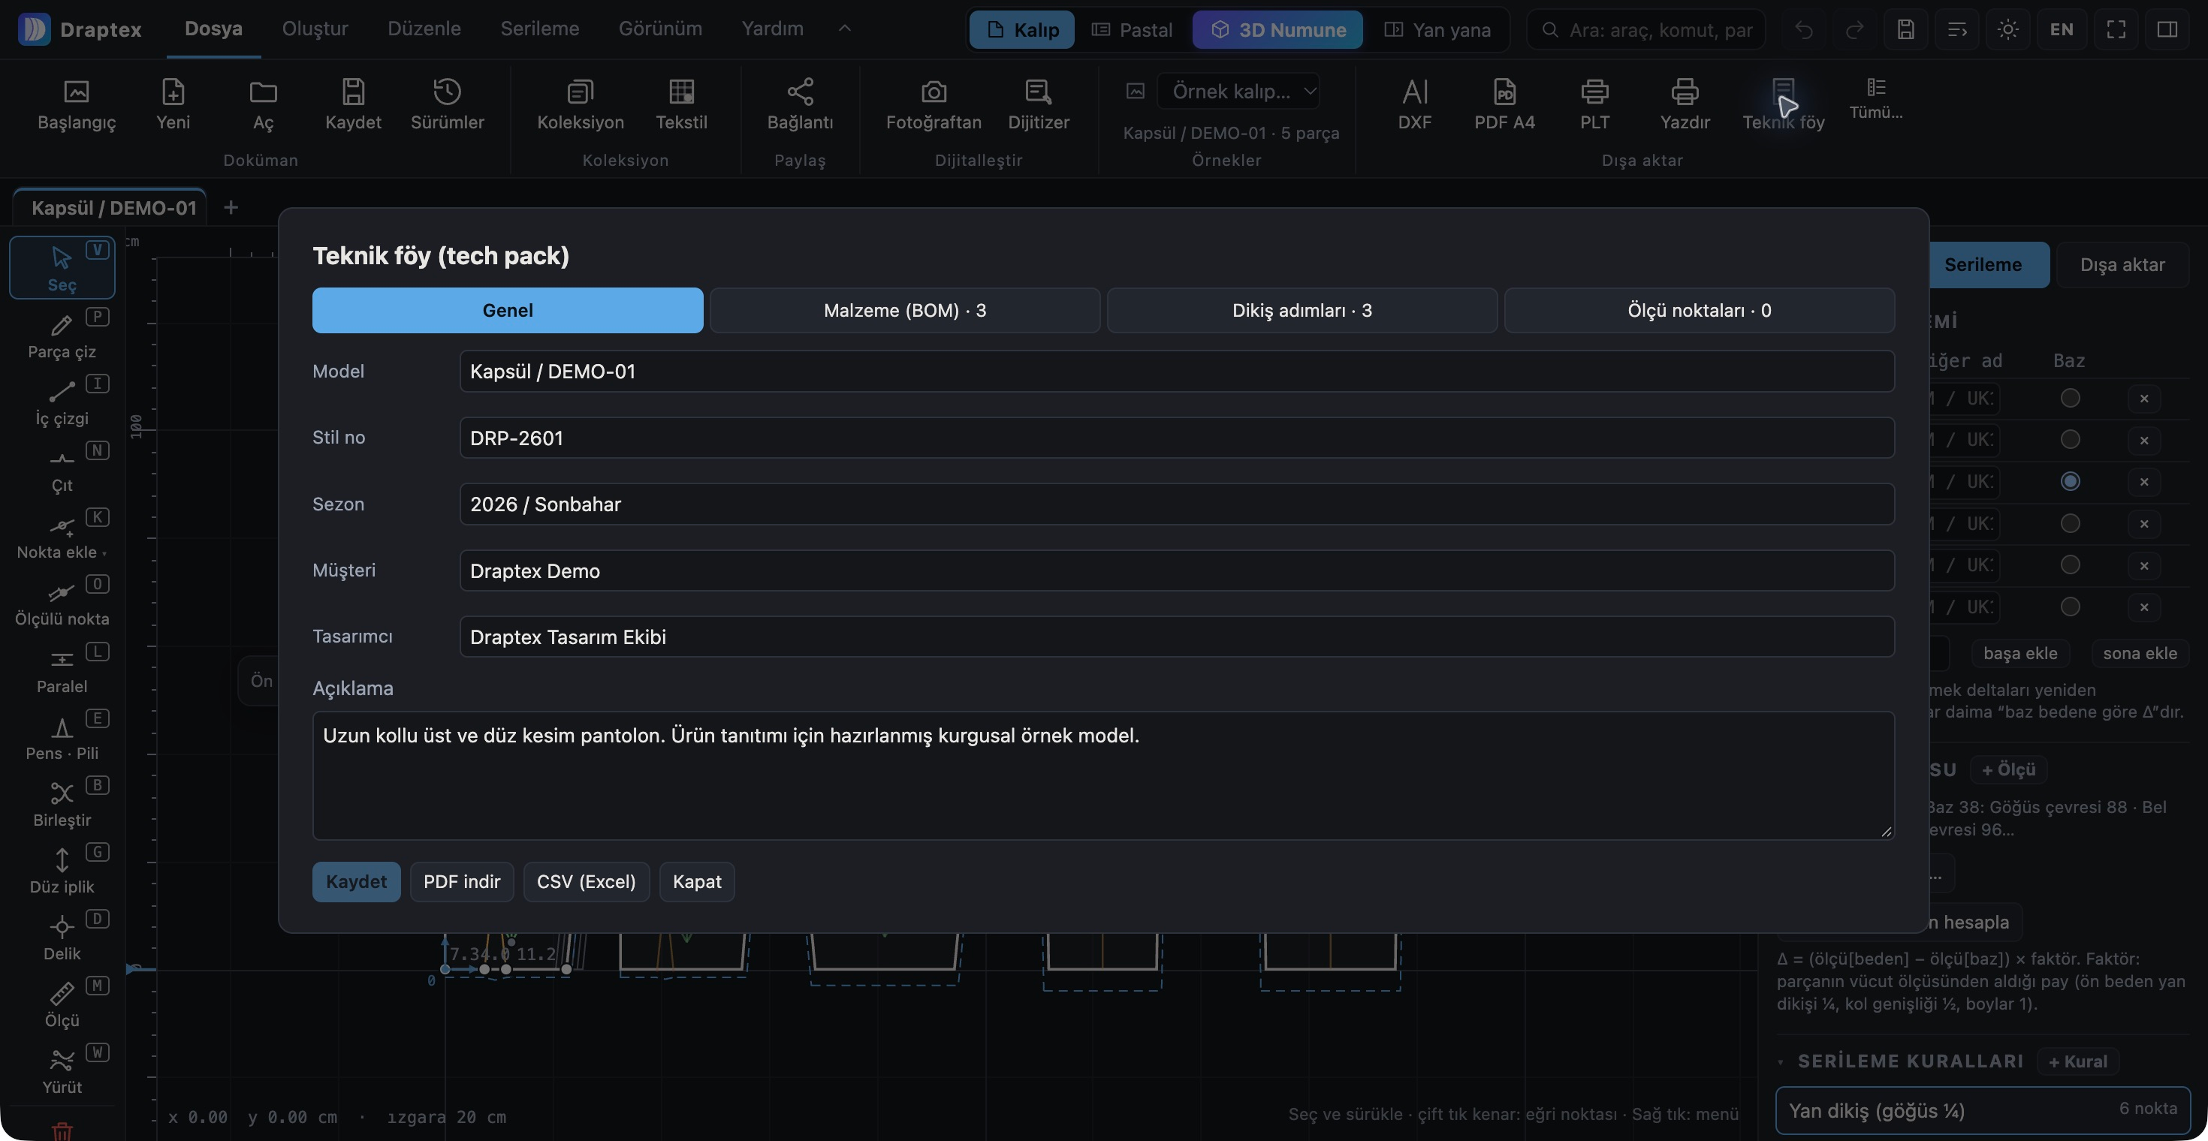2208x1141 pixels.
Task: Click Kaydet button in tech pack dialog
Action: coord(356,881)
